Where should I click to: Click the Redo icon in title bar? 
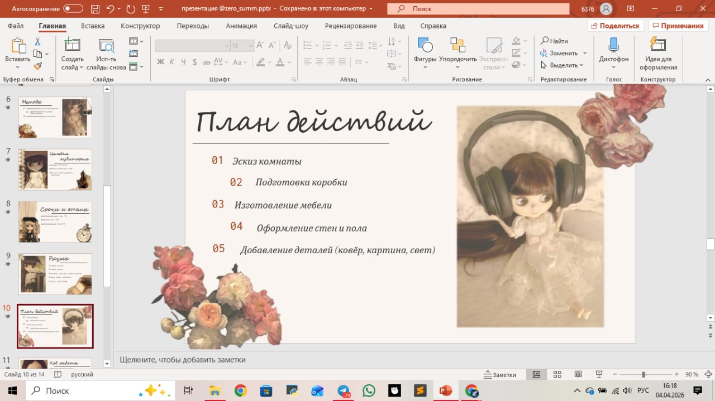tap(130, 8)
